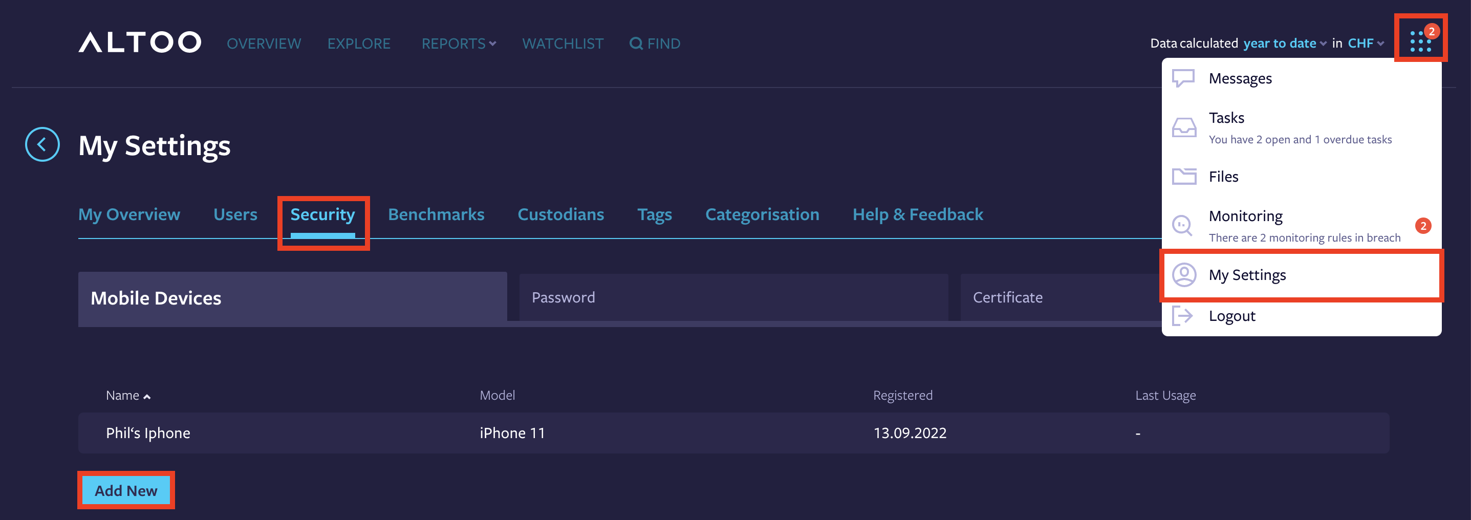Select the Mobile Devices sub-tab
The width and height of the screenshot is (1471, 520).
pyautogui.click(x=292, y=298)
